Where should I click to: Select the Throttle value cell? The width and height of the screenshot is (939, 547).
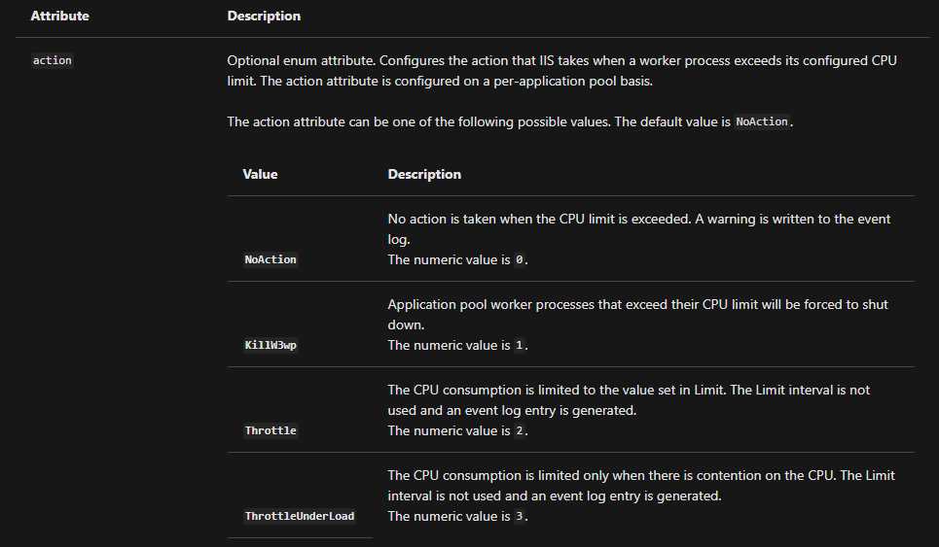coord(271,430)
